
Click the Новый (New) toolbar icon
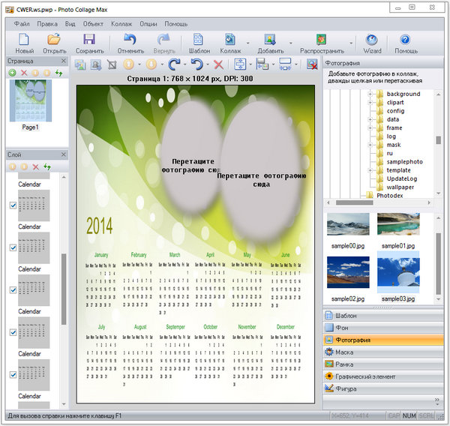[24, 40]
